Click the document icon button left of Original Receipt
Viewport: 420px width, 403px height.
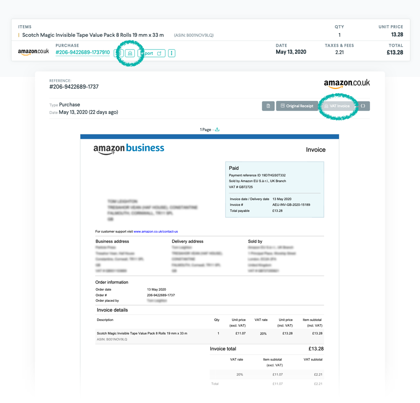pos(268,106)
